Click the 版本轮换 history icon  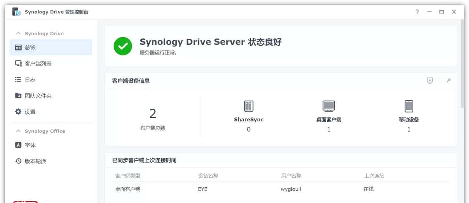(x=18, y=161)
